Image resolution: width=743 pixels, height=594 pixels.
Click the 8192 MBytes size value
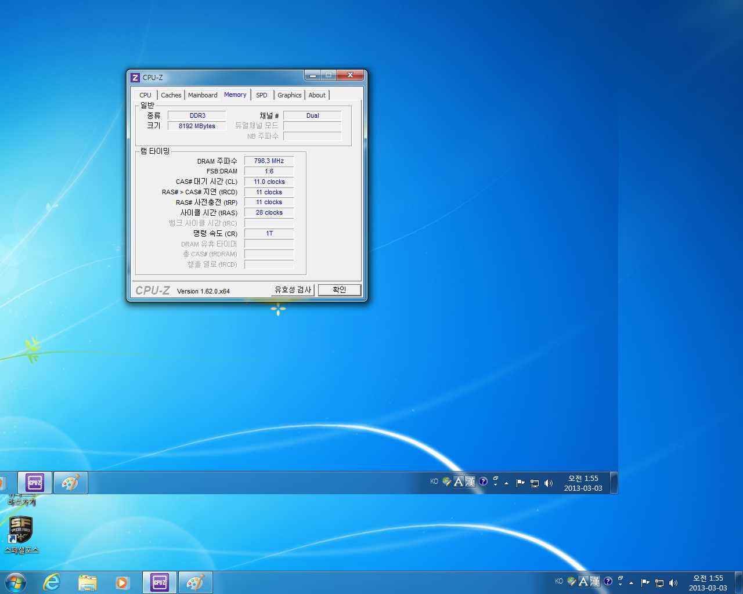coord(197,126)
